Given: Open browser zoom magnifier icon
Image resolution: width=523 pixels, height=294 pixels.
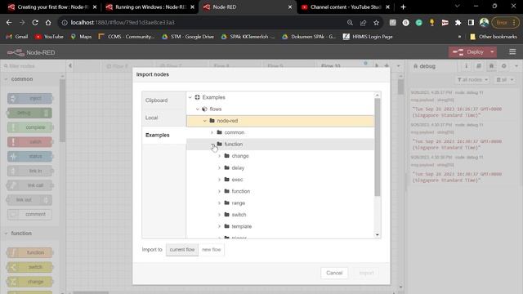Looking at the screenshot, I should pos(350,22).
